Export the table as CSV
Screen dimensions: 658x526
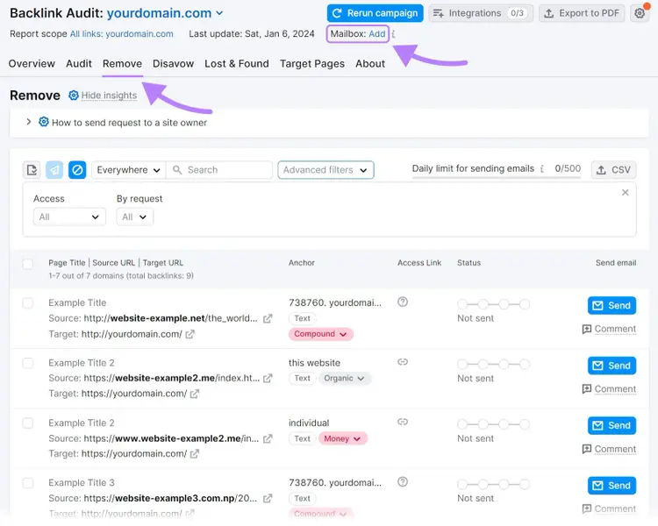tap(614, 170)
